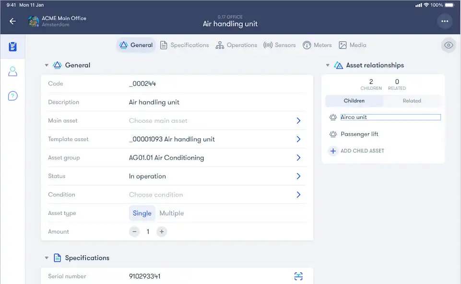Image resolution: width=461 pixels, height=284 pixels.
Task: Click the ACME Main Office globe logo
Action: click(x=34, y=21)
